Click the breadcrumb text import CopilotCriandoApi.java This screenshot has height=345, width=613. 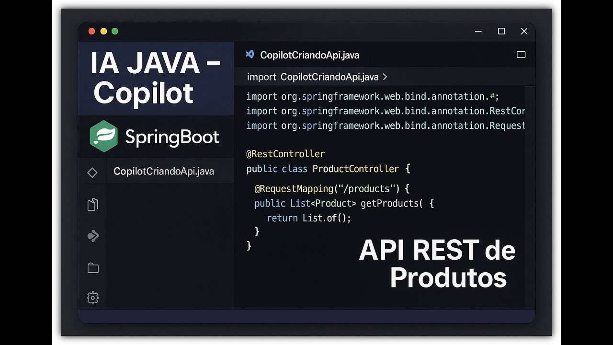tap(313, 77)
